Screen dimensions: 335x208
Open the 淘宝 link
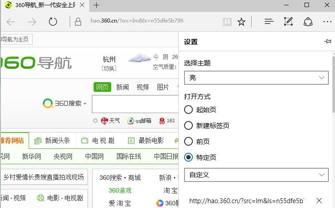point(170,190)
